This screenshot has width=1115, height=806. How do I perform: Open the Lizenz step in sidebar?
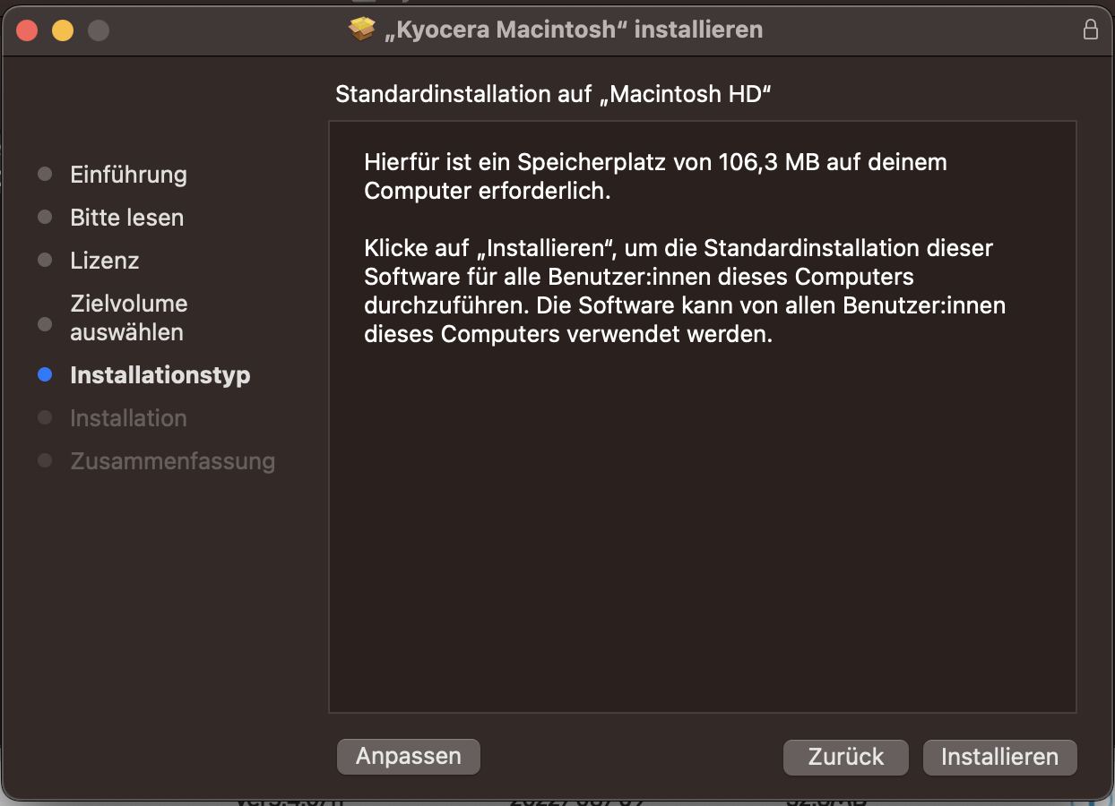[104, 261]
